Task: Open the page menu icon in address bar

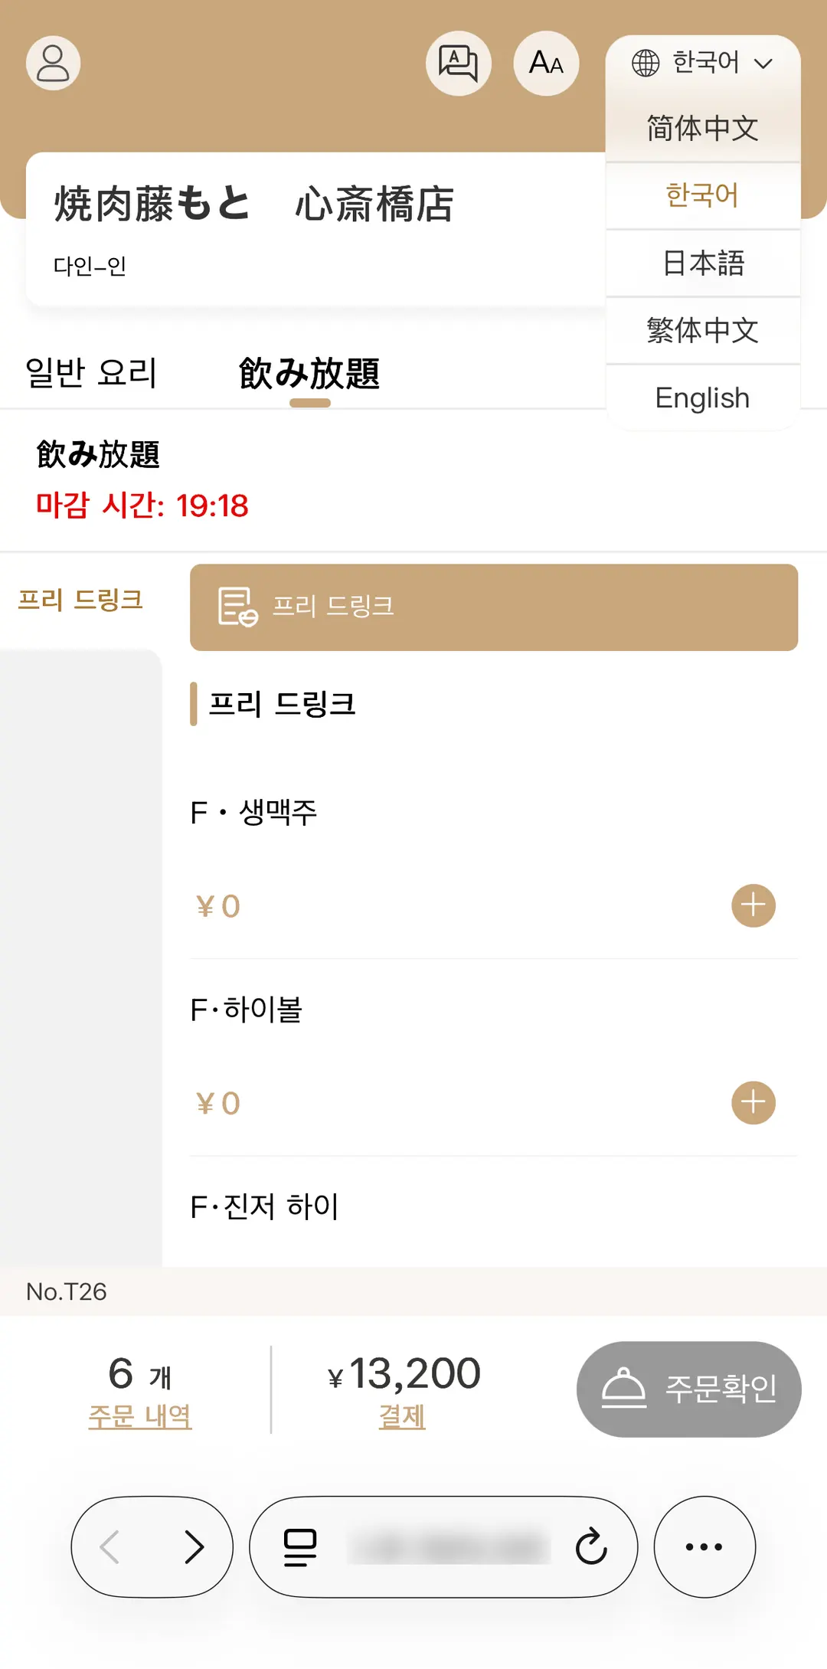Action: coord(300,1546)
